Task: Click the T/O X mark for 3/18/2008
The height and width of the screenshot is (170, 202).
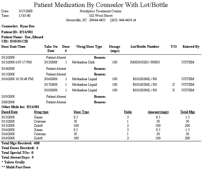Action: (174, 90)
